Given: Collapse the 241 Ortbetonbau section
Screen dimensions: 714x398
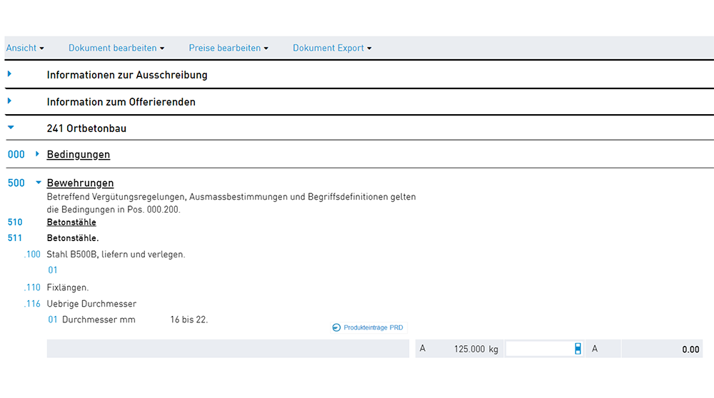Looking at the screenshot, I should pyautogui.click(x=11, y=128).
